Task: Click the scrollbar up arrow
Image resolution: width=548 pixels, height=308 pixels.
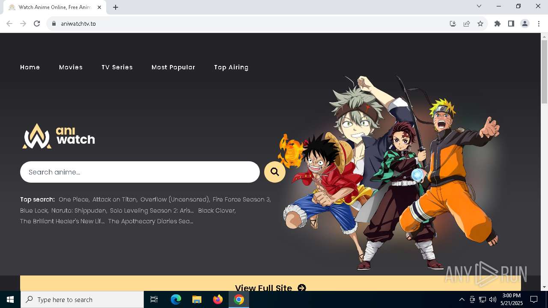Action: coord(544,36)
